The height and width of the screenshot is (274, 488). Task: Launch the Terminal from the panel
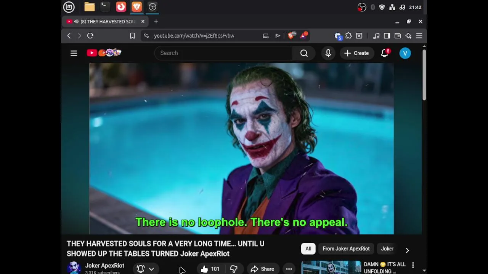pos(105,7)
